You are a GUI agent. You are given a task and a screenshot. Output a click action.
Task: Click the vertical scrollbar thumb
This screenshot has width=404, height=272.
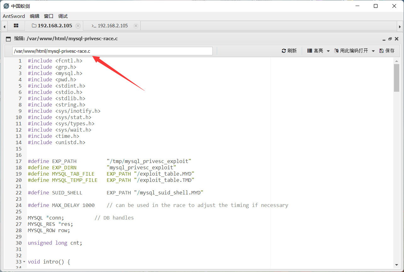click(396, 78)
